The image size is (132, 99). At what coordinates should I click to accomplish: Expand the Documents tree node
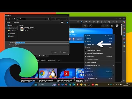[7, 34]
